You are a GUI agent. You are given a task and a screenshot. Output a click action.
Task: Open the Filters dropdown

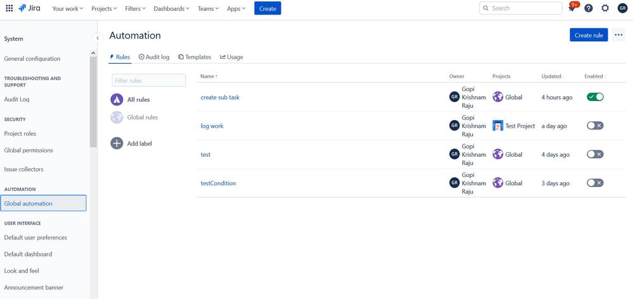pyautogui.click(x=135, y=8)
